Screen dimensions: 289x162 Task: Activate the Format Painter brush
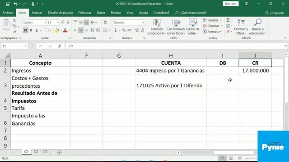15,32
